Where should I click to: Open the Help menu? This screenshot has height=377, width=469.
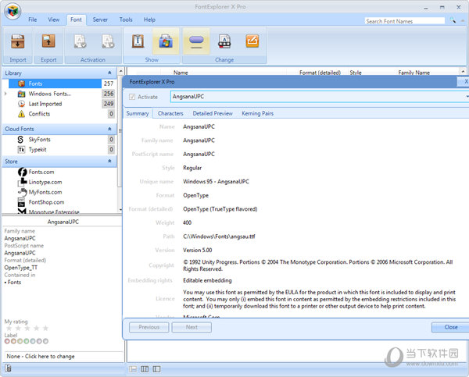point(149,20)
